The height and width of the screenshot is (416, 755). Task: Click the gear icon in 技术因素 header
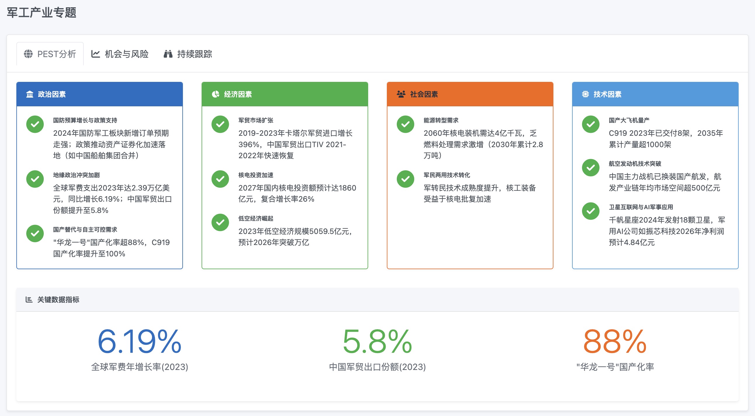tap(585, 94)
